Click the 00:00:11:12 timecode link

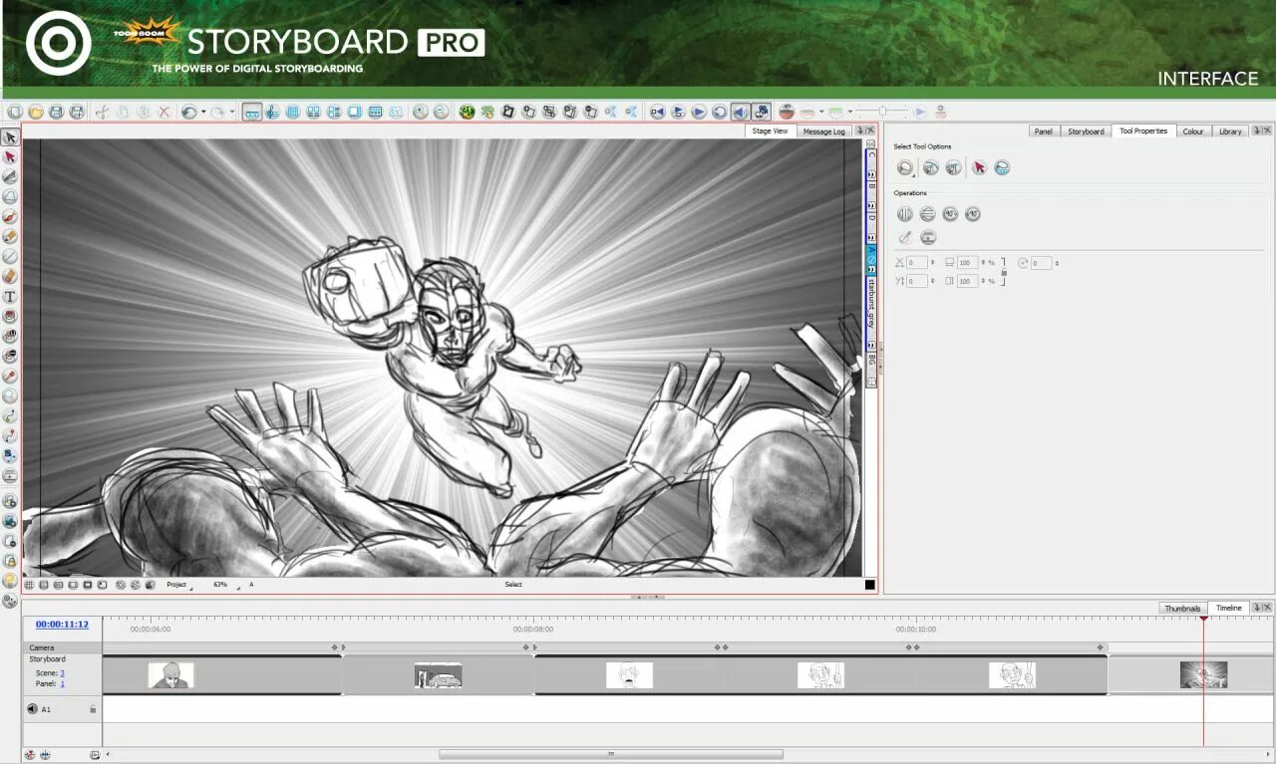click(62, 625)
